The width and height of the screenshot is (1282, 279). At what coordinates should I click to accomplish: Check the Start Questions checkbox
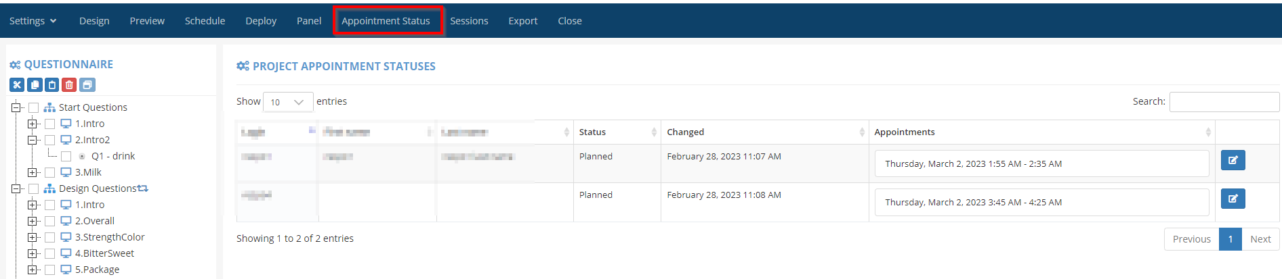(33, 107)
